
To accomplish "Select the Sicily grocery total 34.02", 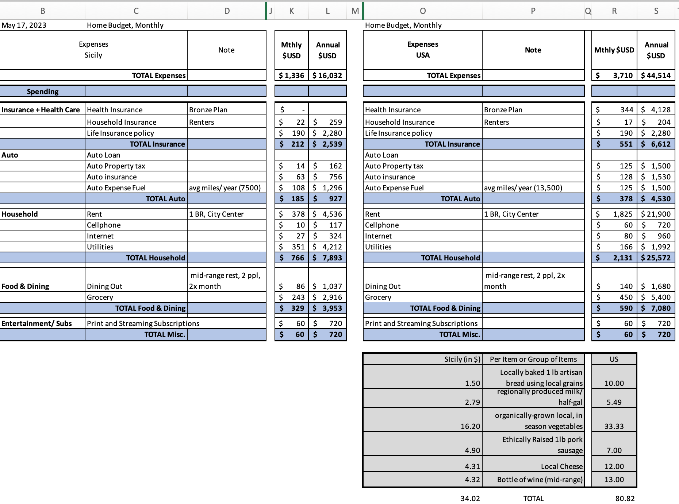I will coord(470,499).
